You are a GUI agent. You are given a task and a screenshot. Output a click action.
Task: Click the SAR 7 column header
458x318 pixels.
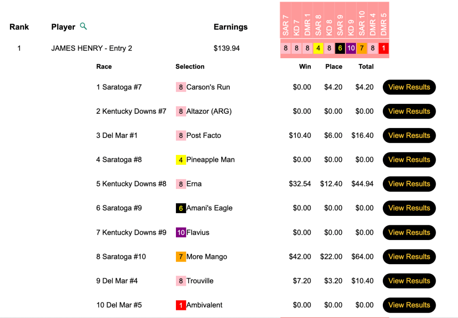(x=286, y=25)
